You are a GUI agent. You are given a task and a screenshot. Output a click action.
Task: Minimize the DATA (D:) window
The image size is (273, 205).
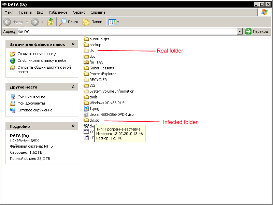[256, 4]
